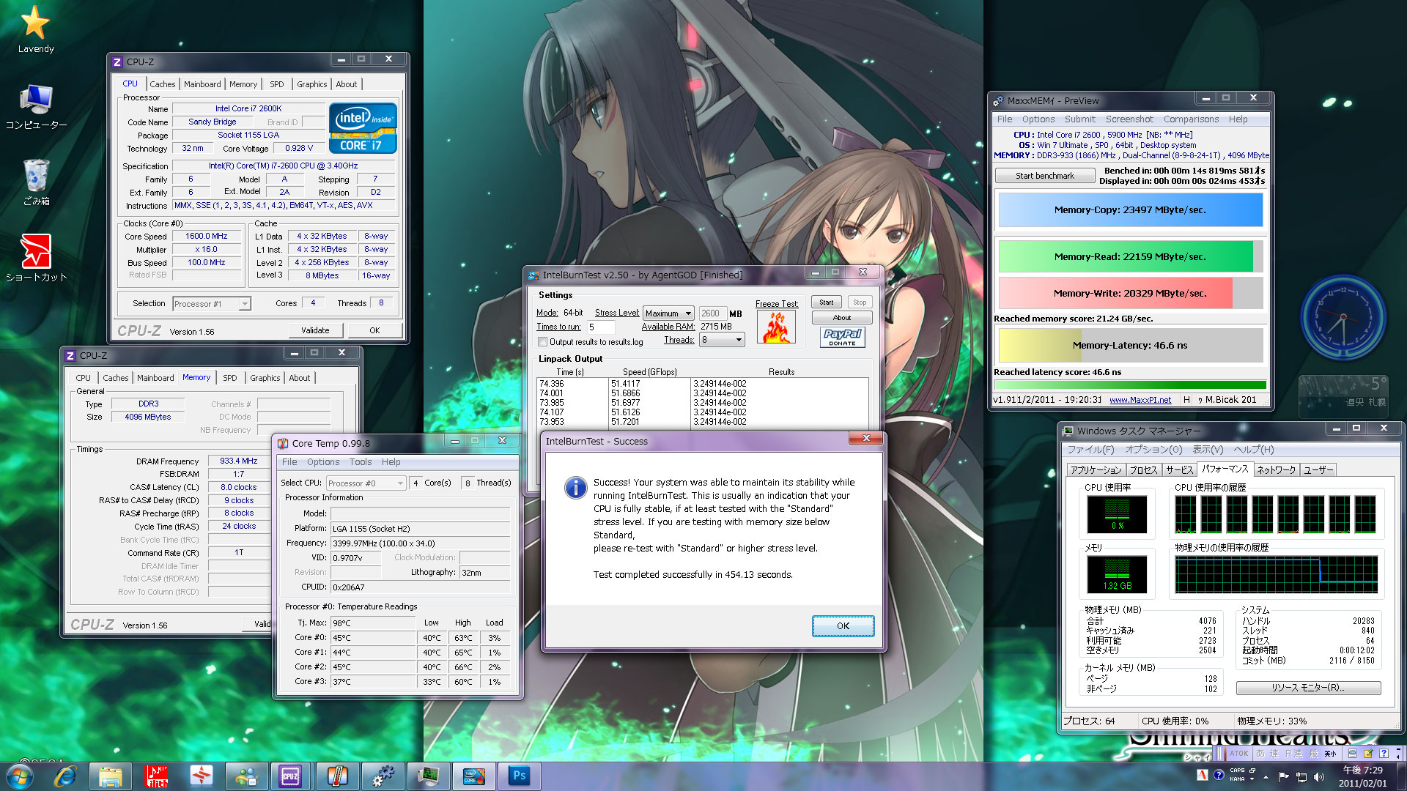Click the Memory-Latency result bar

click(1130, 346)
